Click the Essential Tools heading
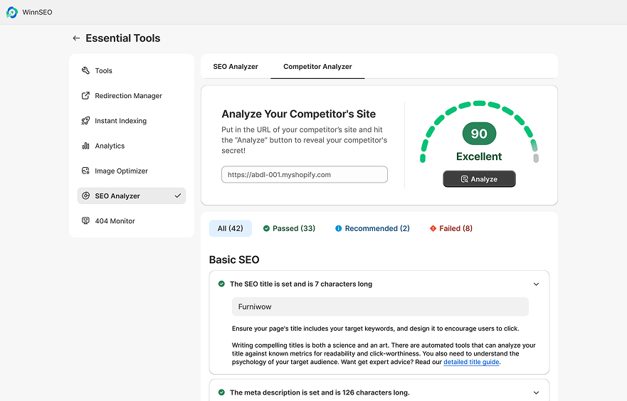627x401 pixels. coord(122,38)
